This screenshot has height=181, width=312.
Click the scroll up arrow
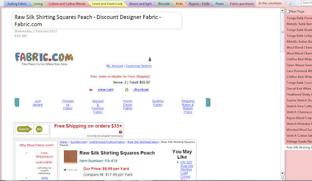(282, 11)
